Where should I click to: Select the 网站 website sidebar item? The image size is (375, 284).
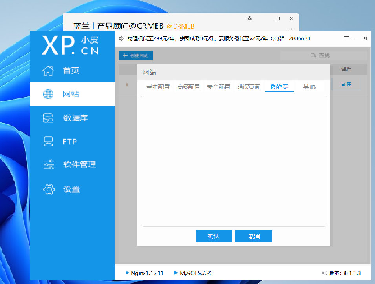72,94
